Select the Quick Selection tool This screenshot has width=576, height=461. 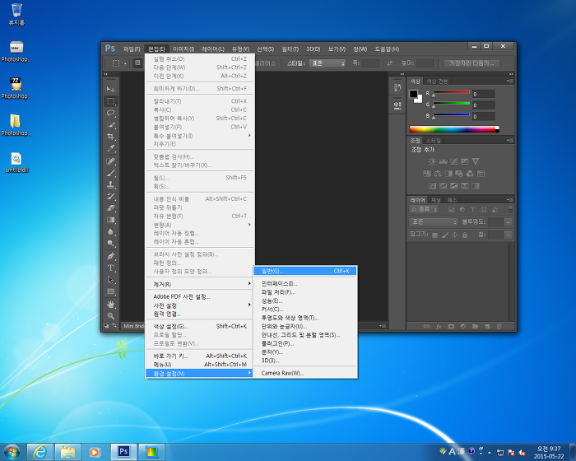tap(110, 124)
